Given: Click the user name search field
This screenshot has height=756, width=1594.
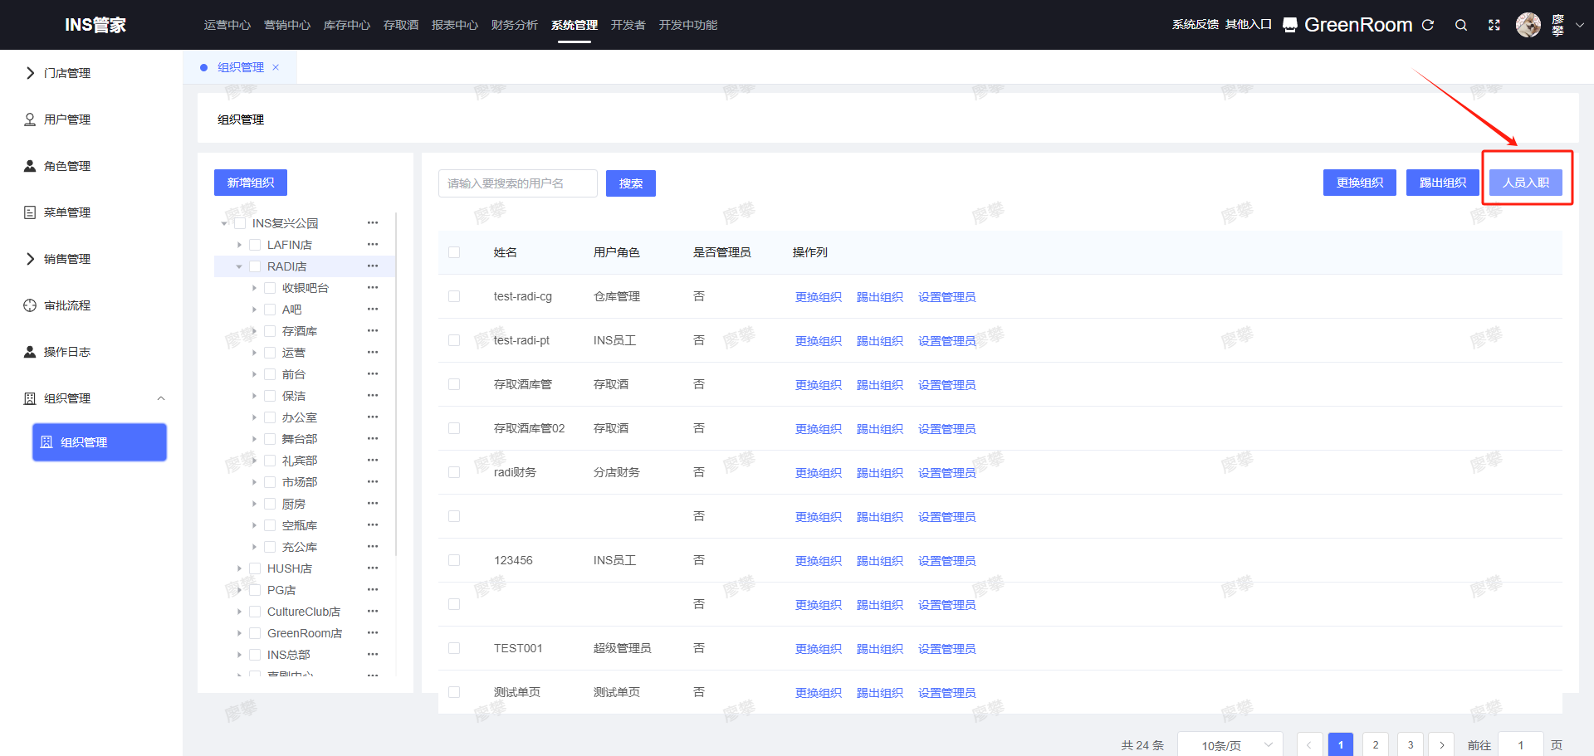Looking at the screenshot, I should [518, 183].
